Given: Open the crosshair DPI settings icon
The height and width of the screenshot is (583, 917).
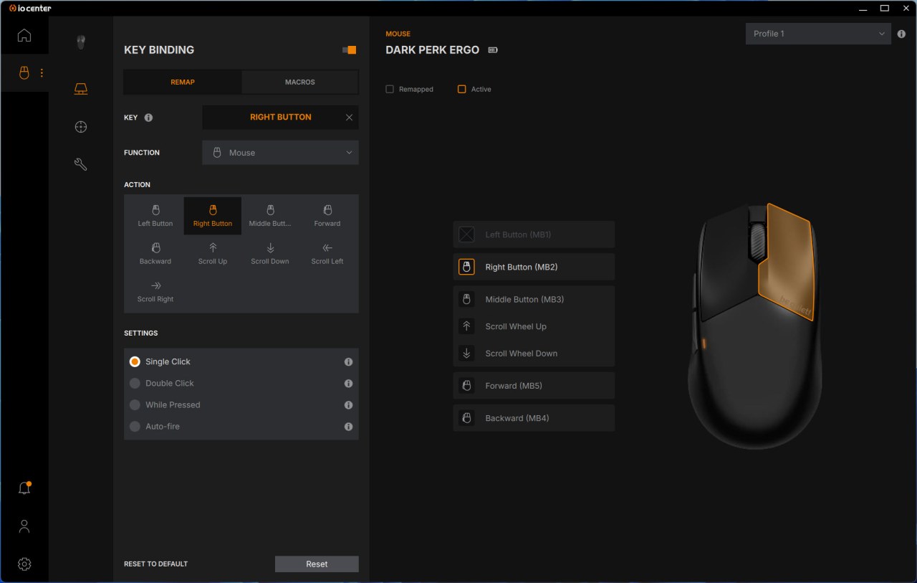Looking at the screenshot, I should 81,127.
